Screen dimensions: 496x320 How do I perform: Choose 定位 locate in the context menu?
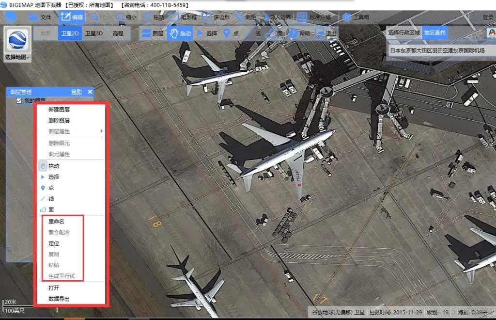click(x=71, y=243)
